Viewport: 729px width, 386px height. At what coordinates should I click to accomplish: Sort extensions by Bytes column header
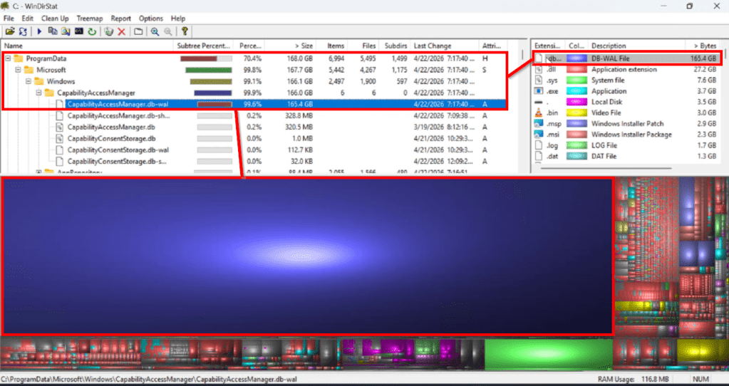tap(704, 46)
